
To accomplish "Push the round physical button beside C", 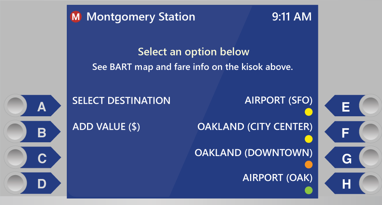I will (15, 157).
